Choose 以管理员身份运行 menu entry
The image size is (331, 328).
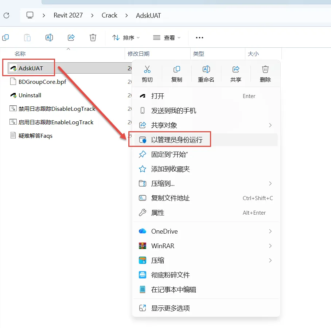[206, 140]
